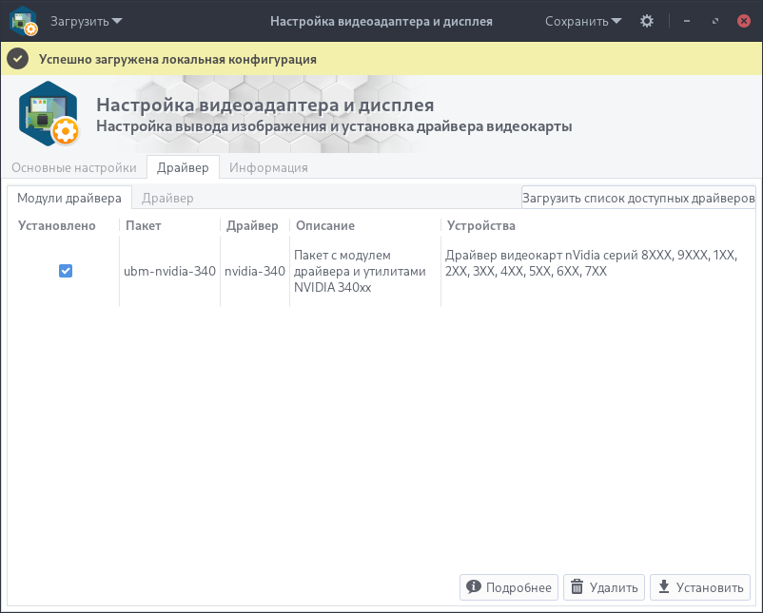Open the settings gear menu
The width and height of the screenshot is (763, 613).
coord(647,21)
